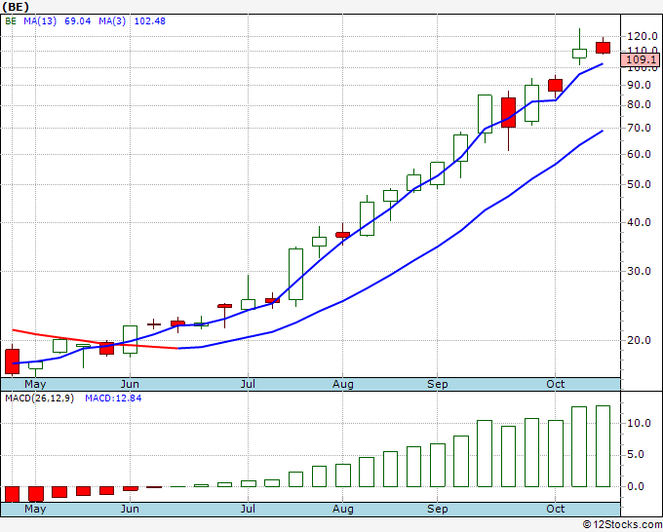Click the 12Stocks.com copyright text

click(622, 525)
